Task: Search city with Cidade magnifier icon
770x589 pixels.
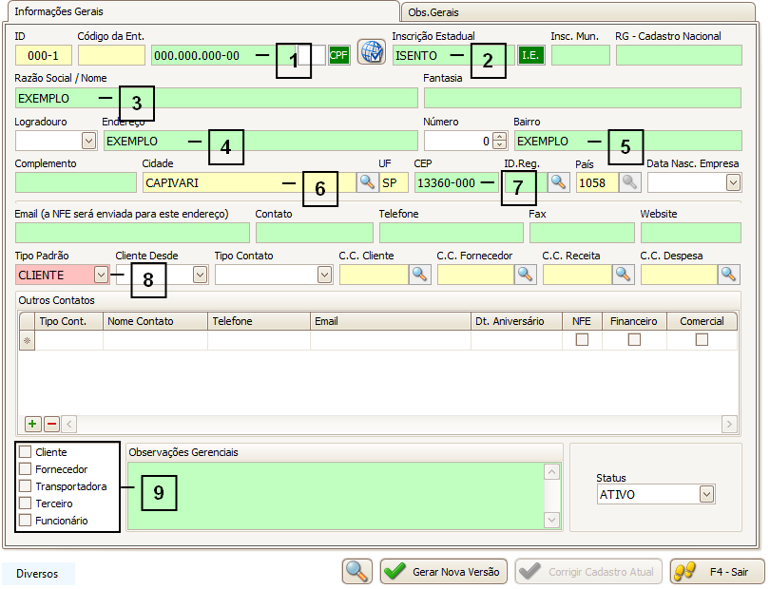Action: [x=367, y=182]
